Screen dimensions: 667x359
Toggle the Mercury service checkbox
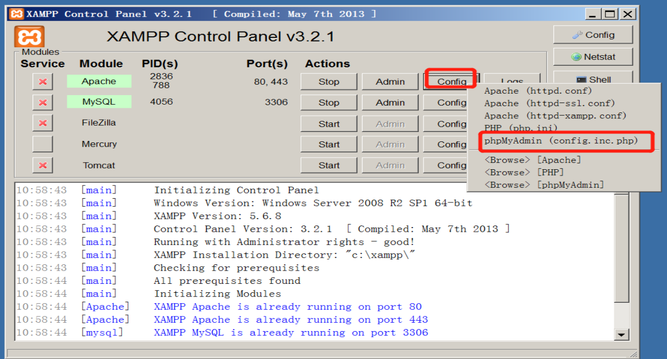coord(43,144)
